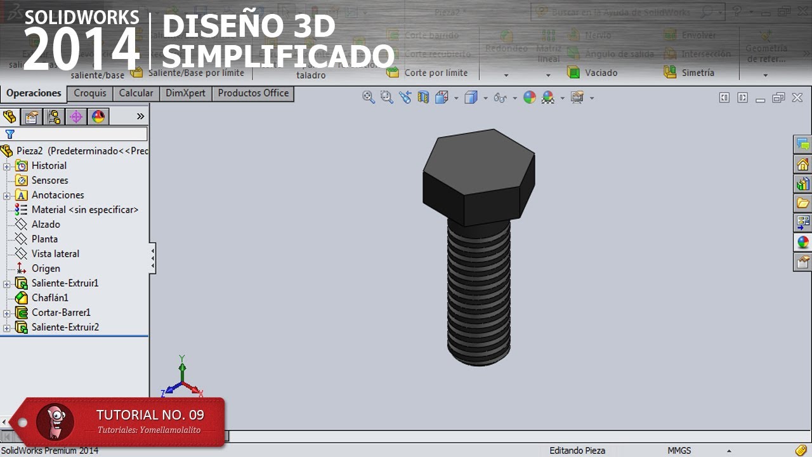Click the Zoom to Fit icon
812x457 pixels.
(369, 97)
